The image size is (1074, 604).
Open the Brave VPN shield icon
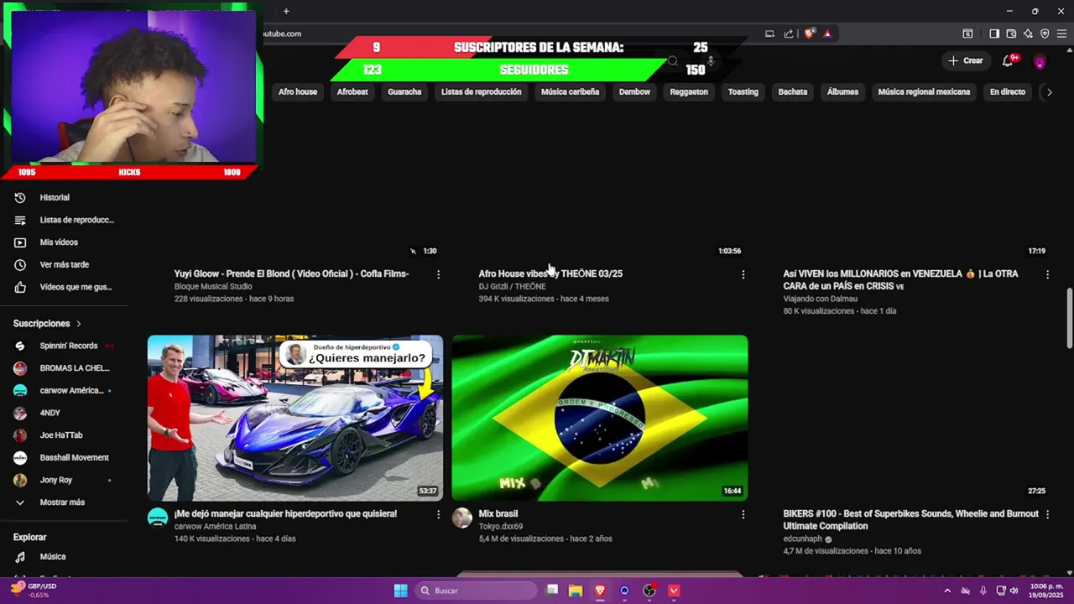click(1045, 34)
